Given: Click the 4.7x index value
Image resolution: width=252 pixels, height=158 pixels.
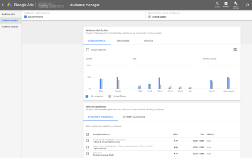Looking at the screenshot, I should pos(176,154).
